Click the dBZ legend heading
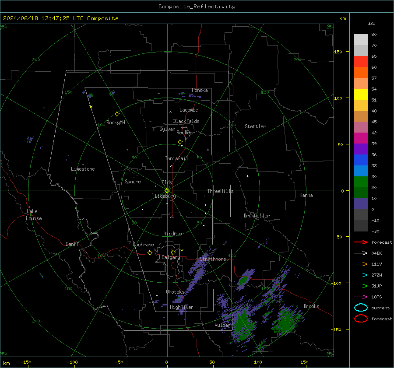 pyautogui.click(x=371, y=23)
